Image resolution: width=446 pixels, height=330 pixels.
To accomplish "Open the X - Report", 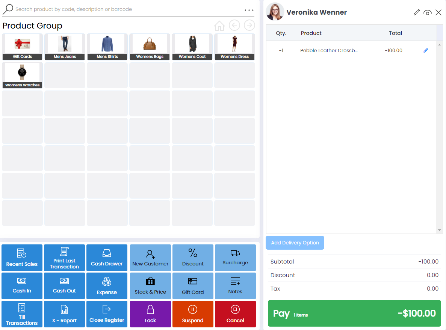I will click(x=64, y=314).
